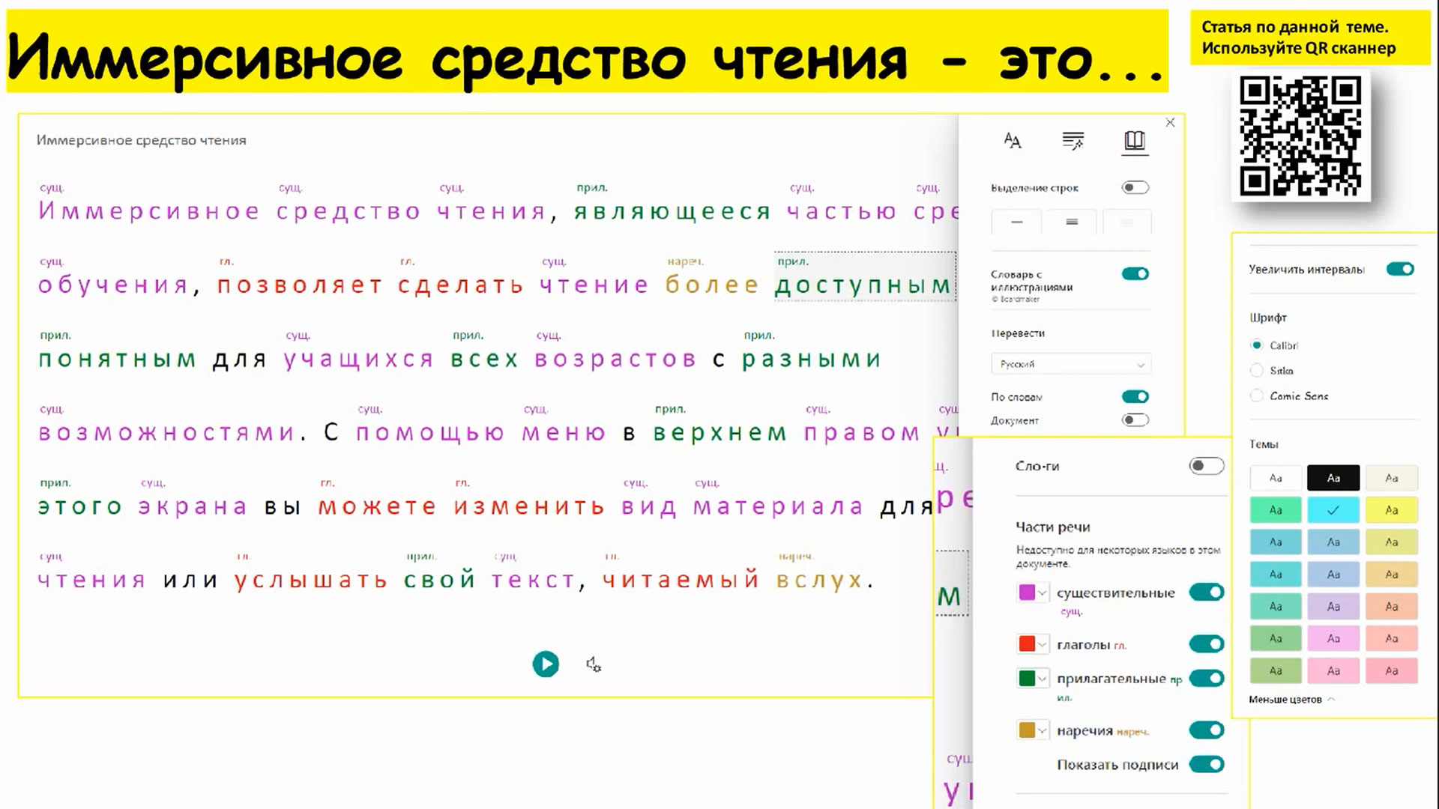Select the Sitka font radio button
This screenshot has width=1439, height=809.
pyautogui.click(x=1257, y=371)
